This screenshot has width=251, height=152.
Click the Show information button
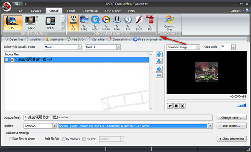click(232, 139)
